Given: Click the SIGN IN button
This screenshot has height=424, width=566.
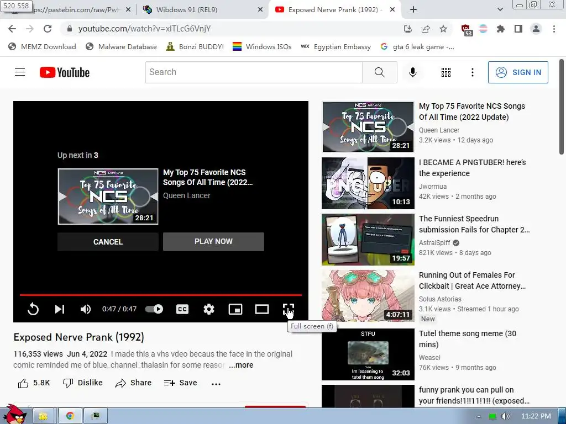Looking at the screenshot, I should 518,72.
